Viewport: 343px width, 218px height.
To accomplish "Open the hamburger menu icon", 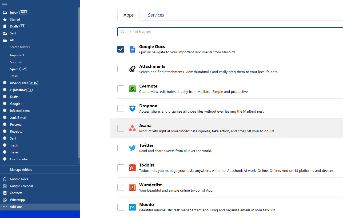I will click(x=5, y=5).
